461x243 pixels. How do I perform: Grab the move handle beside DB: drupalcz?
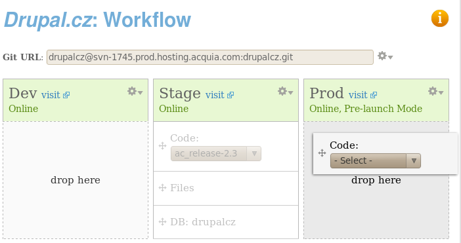point(163,222)
